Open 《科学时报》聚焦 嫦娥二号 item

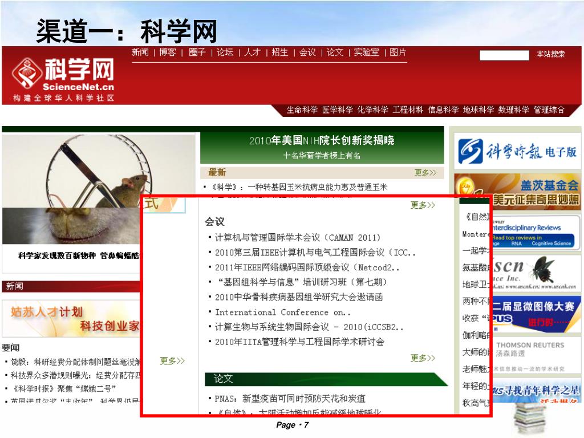(x=64, y=389)
